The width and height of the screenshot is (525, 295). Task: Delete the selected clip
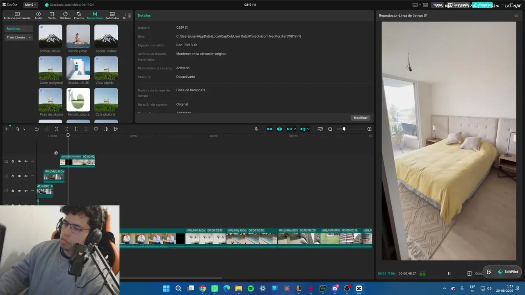click(86, 129)
